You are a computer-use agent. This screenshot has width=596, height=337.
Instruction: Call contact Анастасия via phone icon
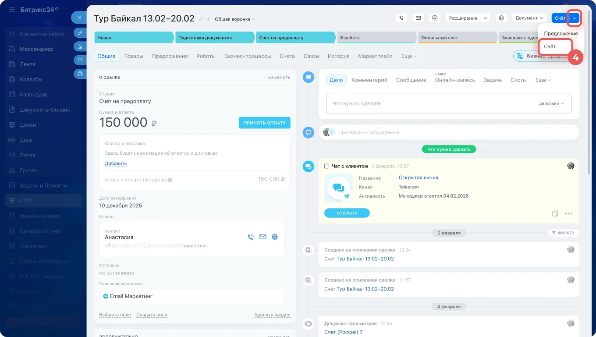251,237
